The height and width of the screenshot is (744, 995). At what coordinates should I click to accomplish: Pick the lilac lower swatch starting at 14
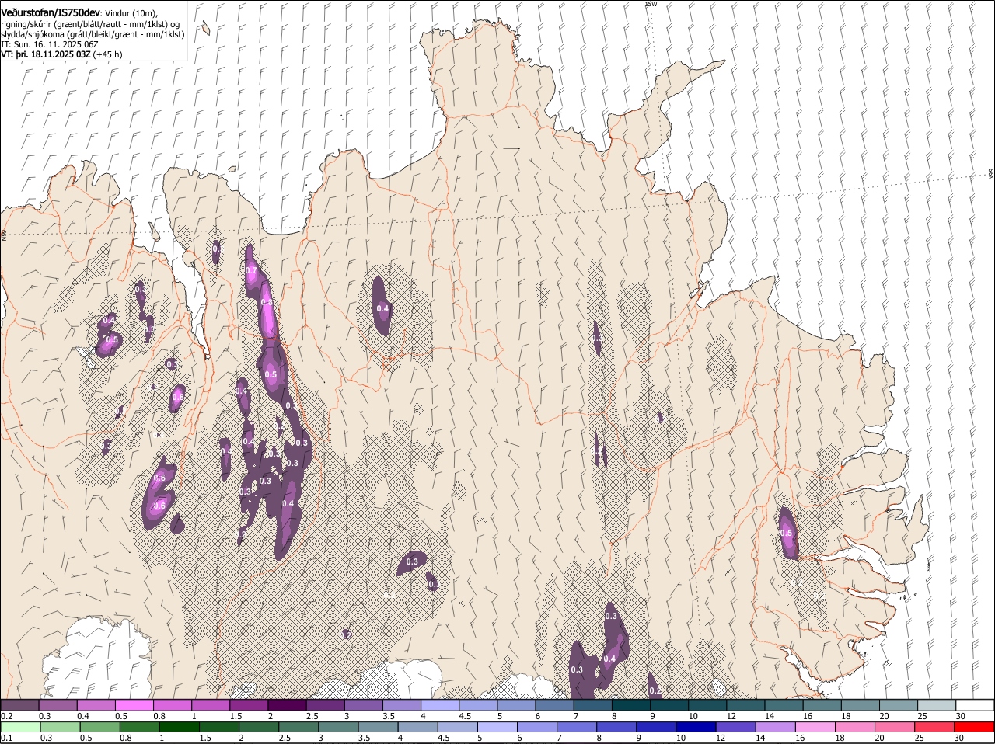coord(775,727)
